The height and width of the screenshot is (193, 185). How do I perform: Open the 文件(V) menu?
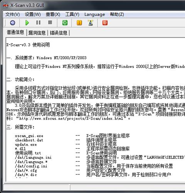pos(12,14)
